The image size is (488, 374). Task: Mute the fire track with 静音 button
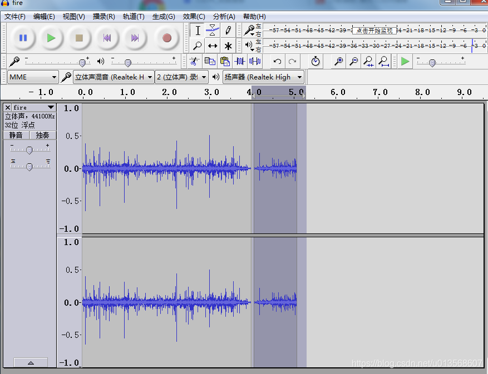tap(16, 135)
